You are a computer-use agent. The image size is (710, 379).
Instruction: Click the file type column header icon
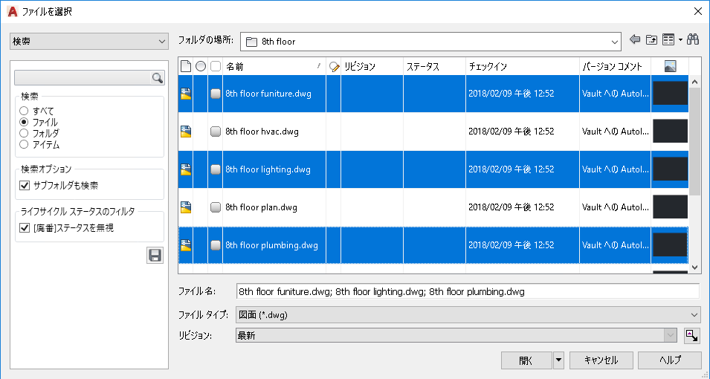click(x=186, y=67)
